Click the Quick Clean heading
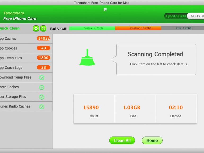Viewport: 204px width, 153px height. (10, 28)
